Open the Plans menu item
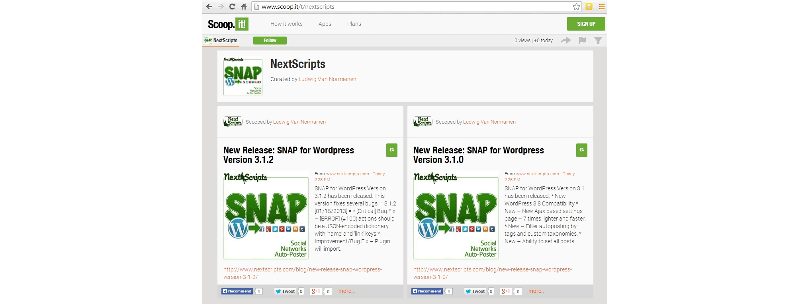Image resolution: width=810 pixels, height=304 pixels. click(354, 24)
